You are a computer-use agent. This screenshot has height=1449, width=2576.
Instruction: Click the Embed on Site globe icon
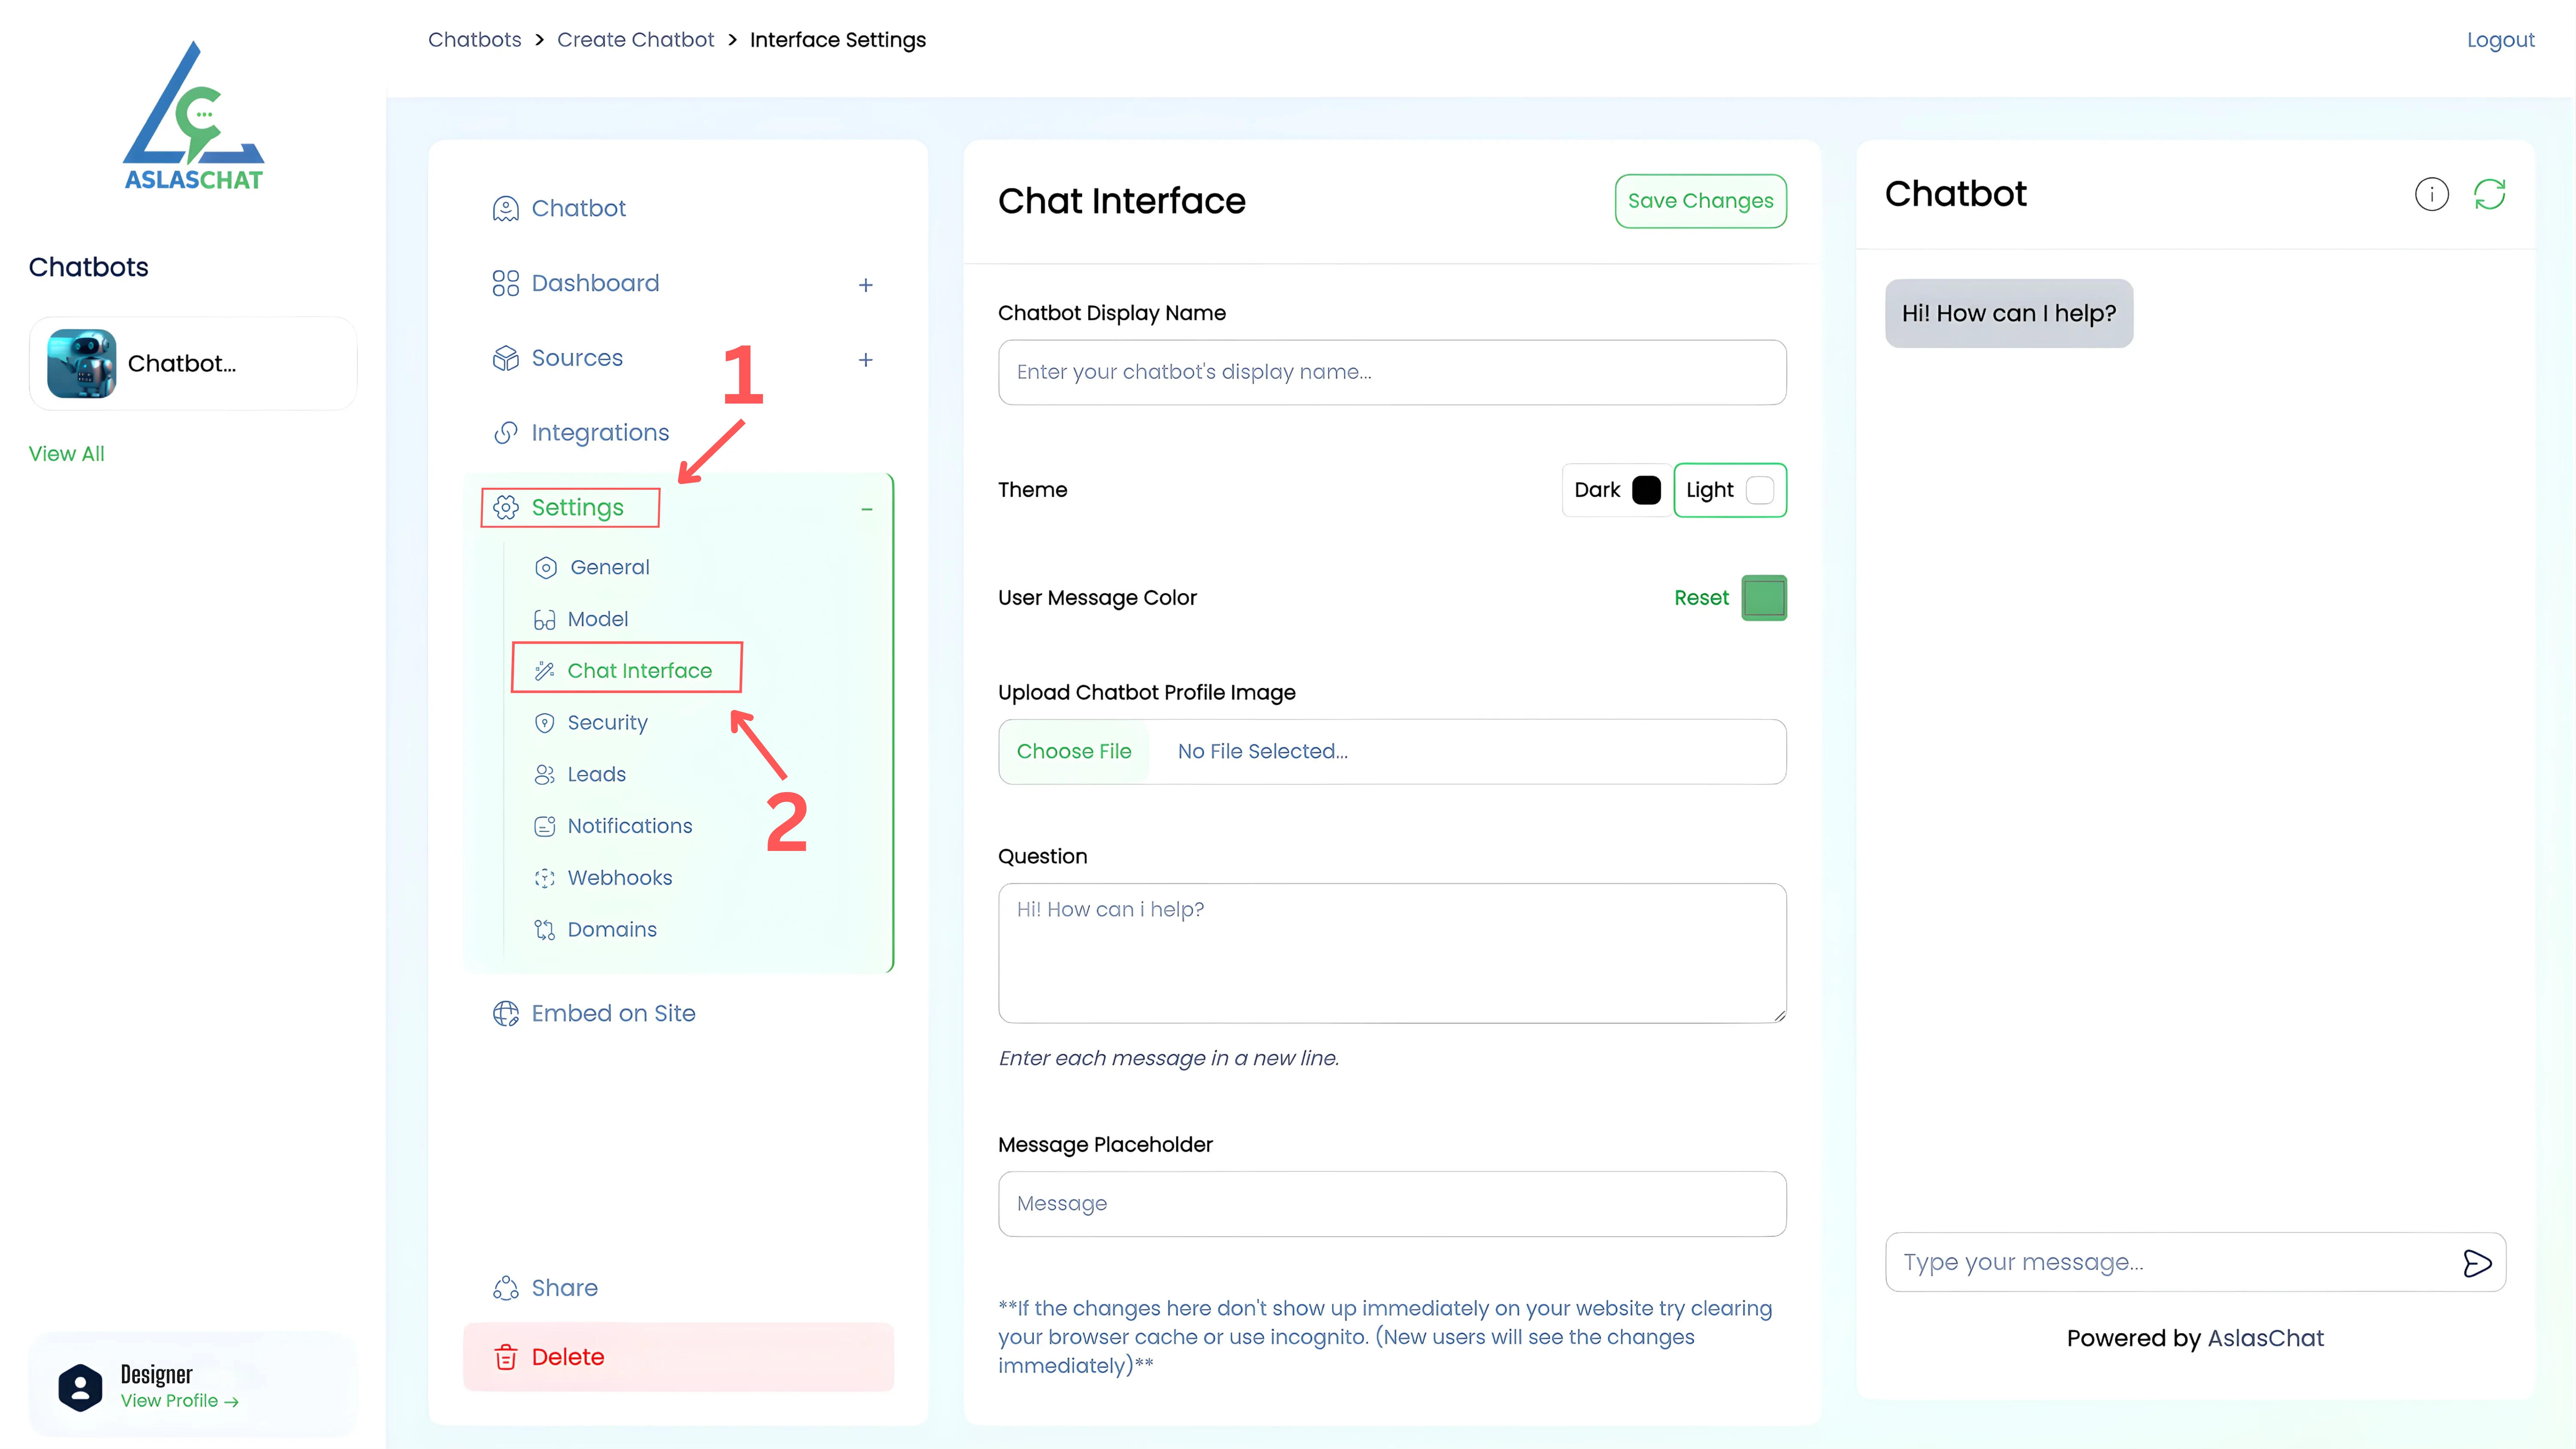(506, 1014)
